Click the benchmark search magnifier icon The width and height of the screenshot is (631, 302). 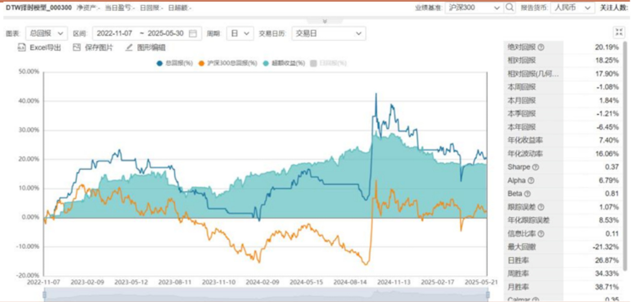pyautogui.click(x=510, y=8)
